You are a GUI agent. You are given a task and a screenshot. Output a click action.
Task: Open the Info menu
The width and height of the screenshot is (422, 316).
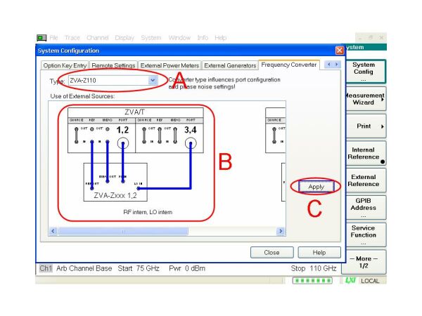pos(203,38)
